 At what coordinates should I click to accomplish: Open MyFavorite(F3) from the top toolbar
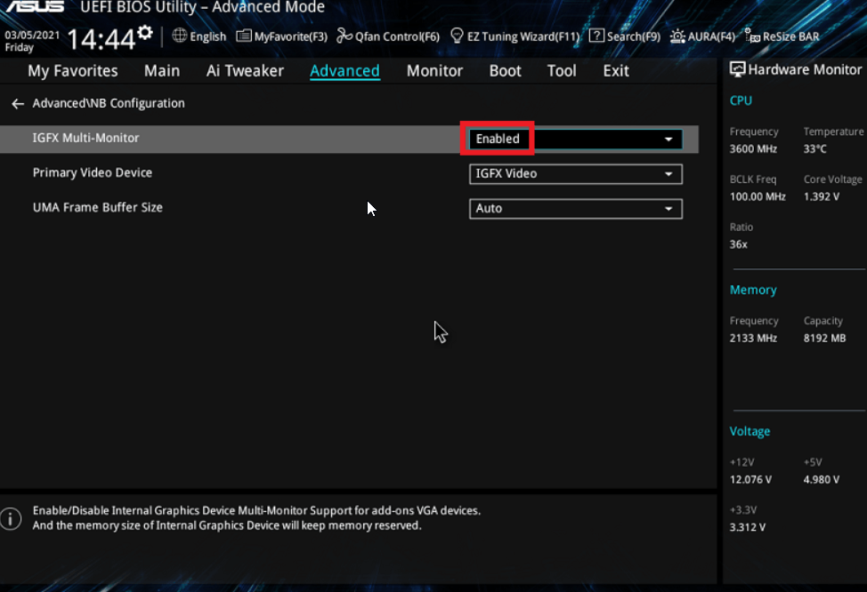coord(281,36)
